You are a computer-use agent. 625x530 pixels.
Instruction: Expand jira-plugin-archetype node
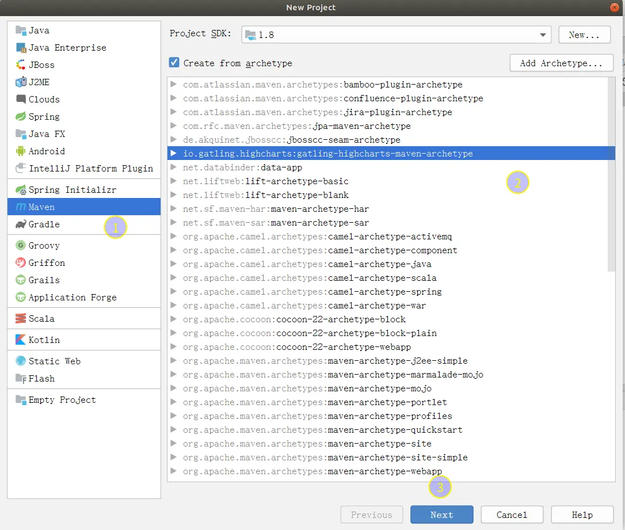pyautogui.click(x=173, y=112)
